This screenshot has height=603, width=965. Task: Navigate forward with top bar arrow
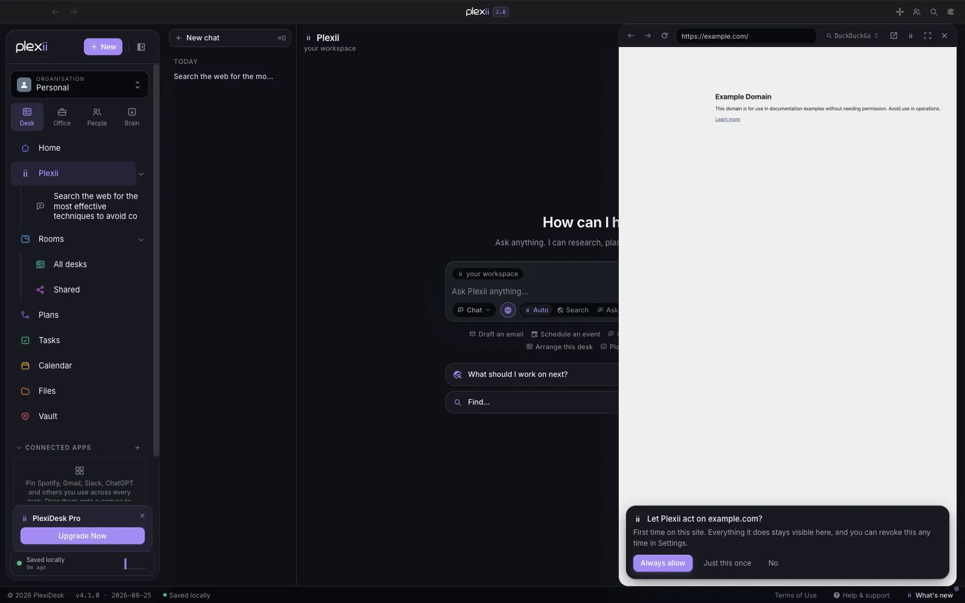pos(74,12)
